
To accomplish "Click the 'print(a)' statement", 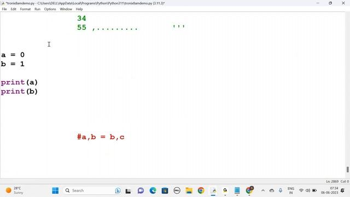I will (x=20, y=83).
